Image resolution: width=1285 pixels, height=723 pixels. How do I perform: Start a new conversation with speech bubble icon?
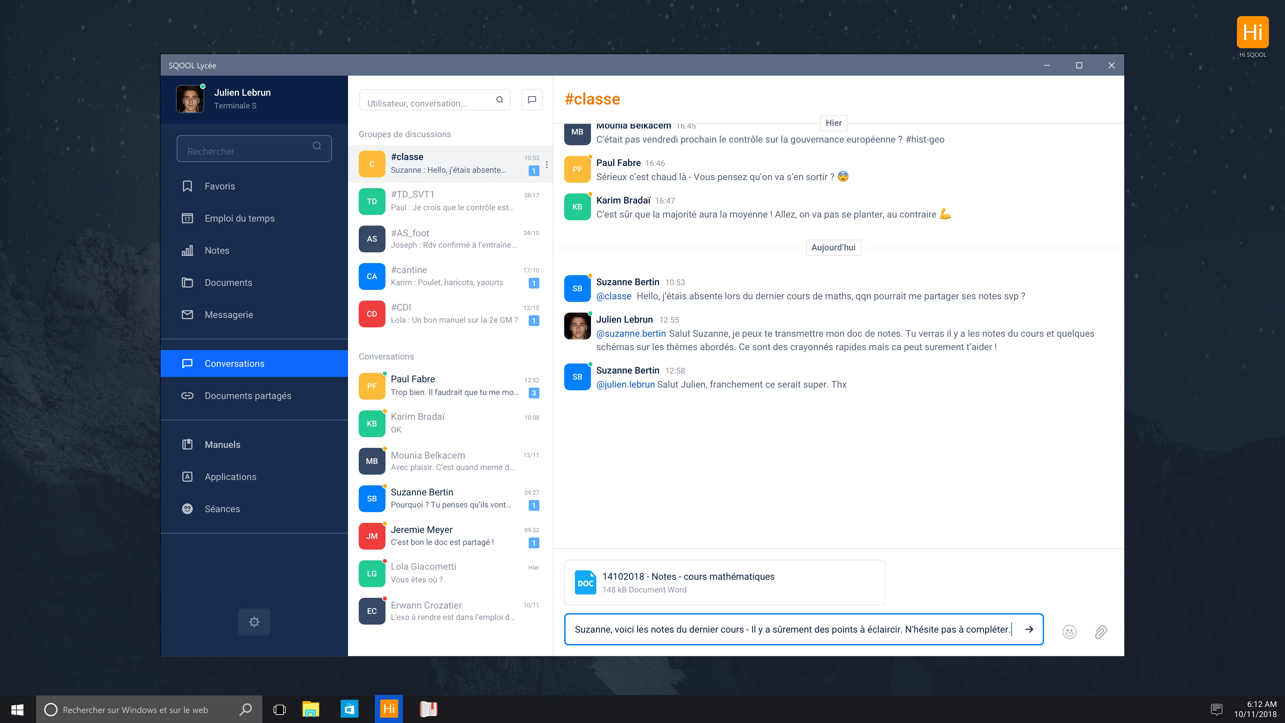pos(532,99)
